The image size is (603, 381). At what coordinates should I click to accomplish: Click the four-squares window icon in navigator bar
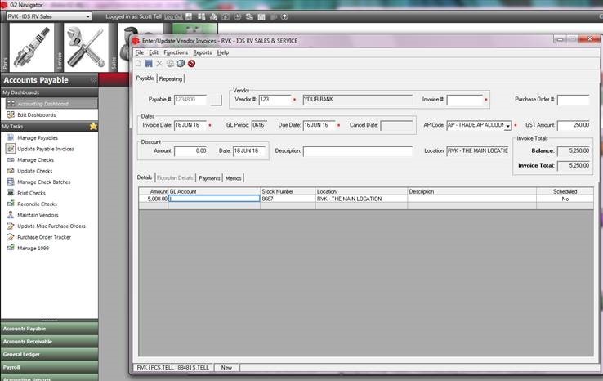tap(201, 17)
